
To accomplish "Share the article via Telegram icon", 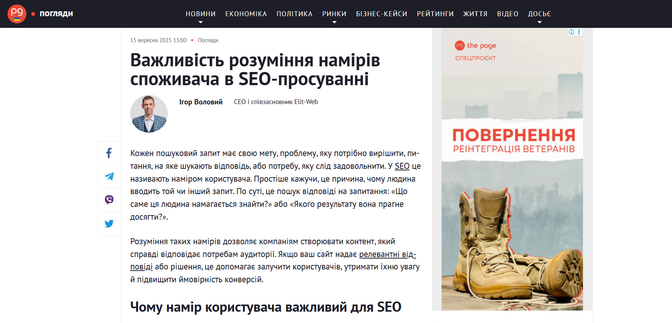I will click(x=109, y=176).
